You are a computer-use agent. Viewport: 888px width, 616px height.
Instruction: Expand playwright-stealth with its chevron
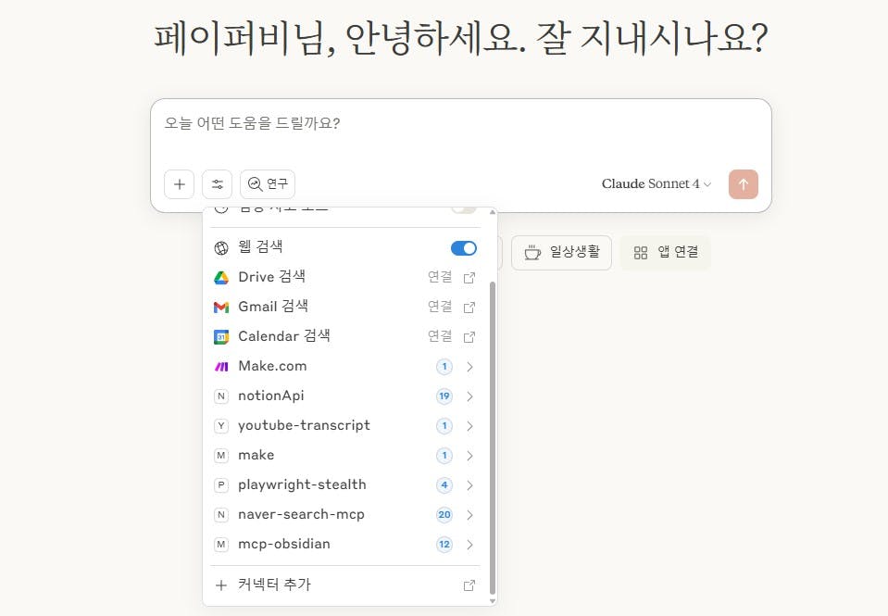[469, 485]
